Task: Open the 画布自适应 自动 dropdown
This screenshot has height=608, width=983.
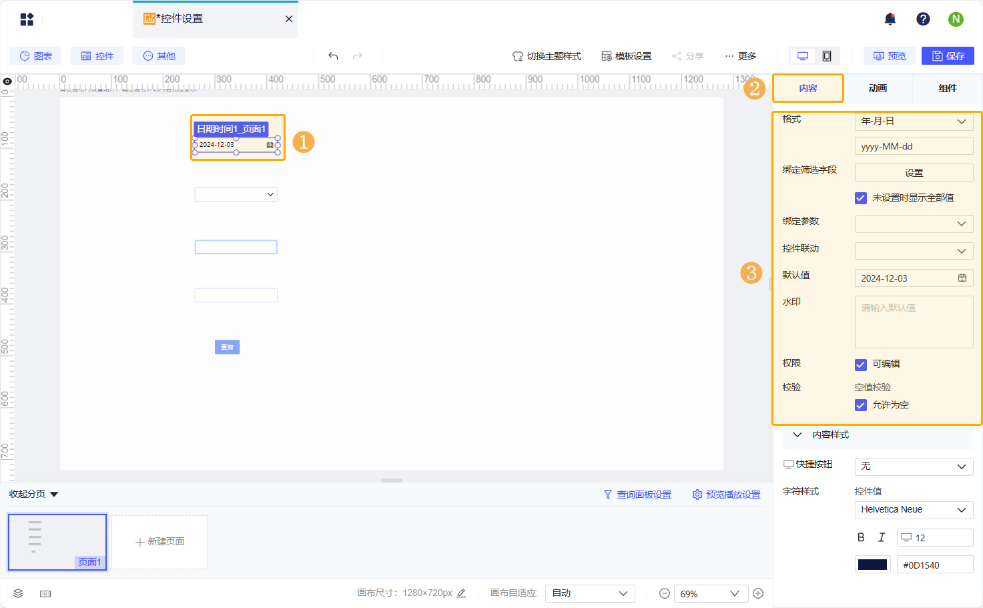Action: click(590, 593)
